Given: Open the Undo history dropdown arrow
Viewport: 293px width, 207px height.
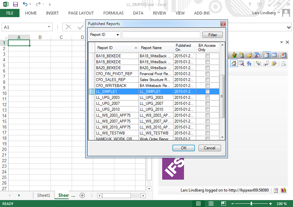Looking at the screenshot, I should [x=30, y=4].
